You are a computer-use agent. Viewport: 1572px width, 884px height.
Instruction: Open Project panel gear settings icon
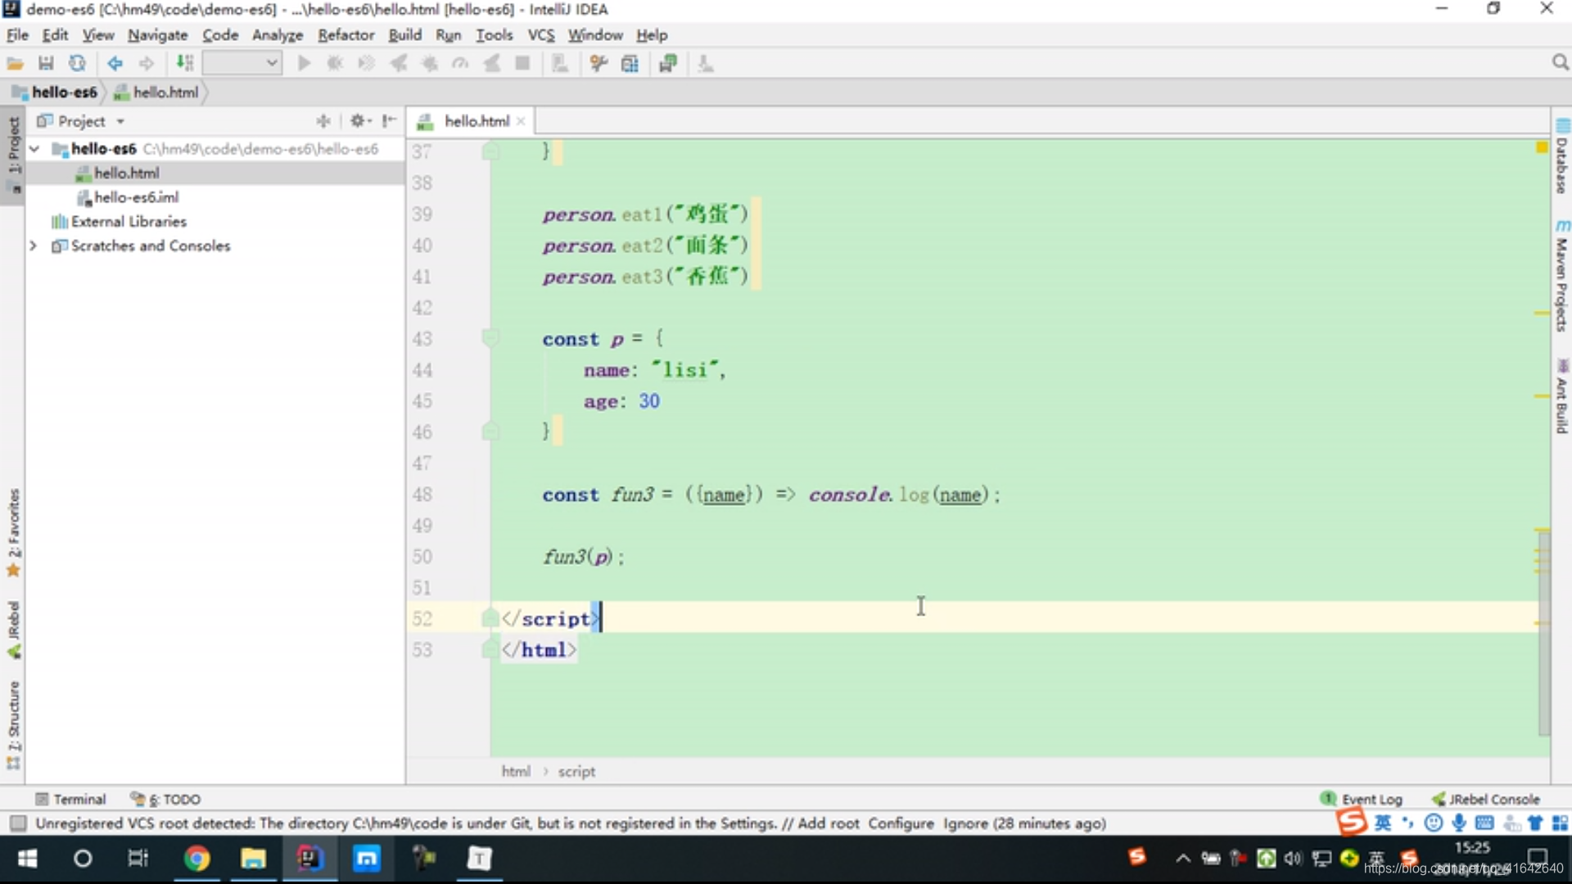359,121
